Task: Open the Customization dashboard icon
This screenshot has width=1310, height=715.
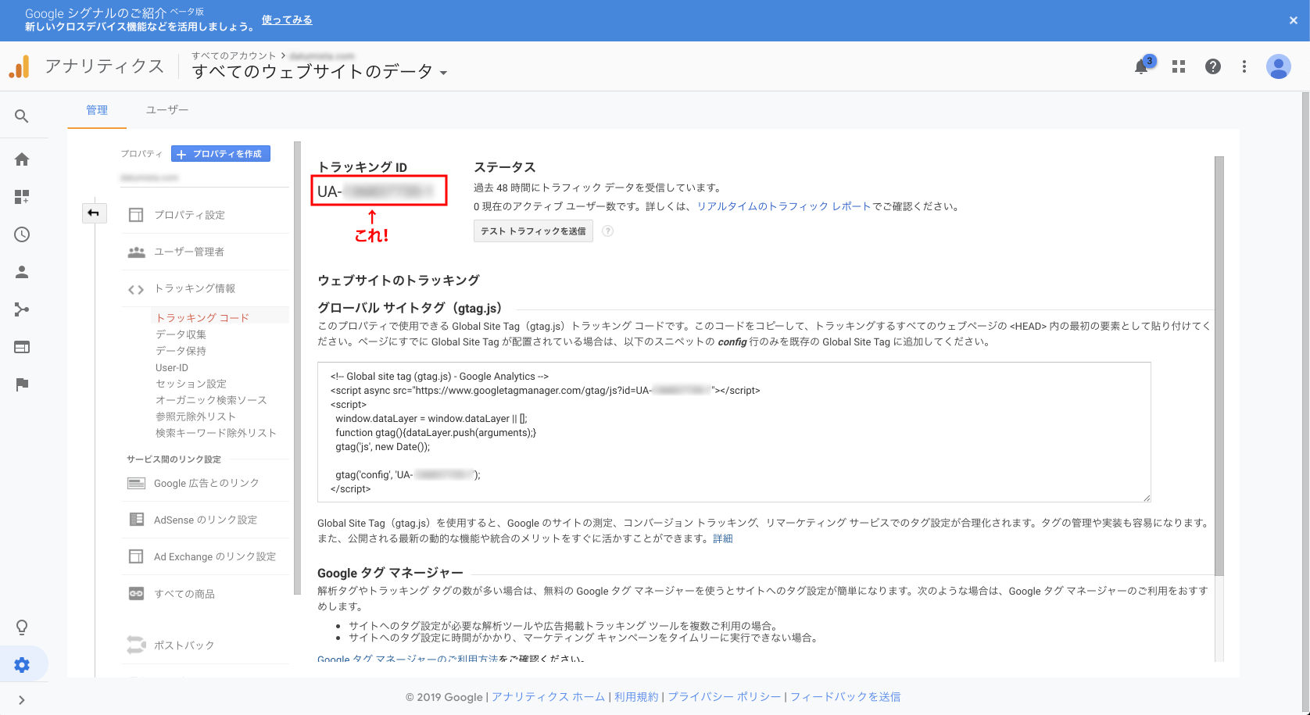Action: click(x=22, y=197)
